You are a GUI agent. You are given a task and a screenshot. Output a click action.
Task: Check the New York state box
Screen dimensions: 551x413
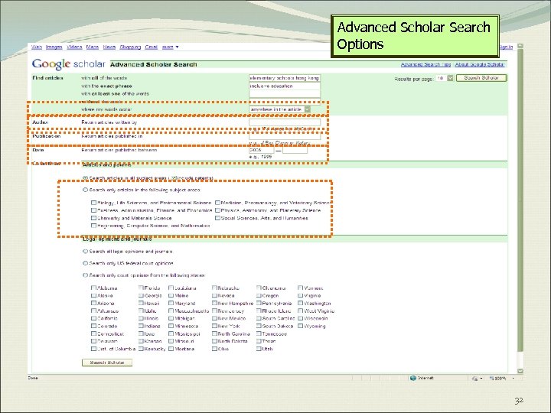pos(214,326)
